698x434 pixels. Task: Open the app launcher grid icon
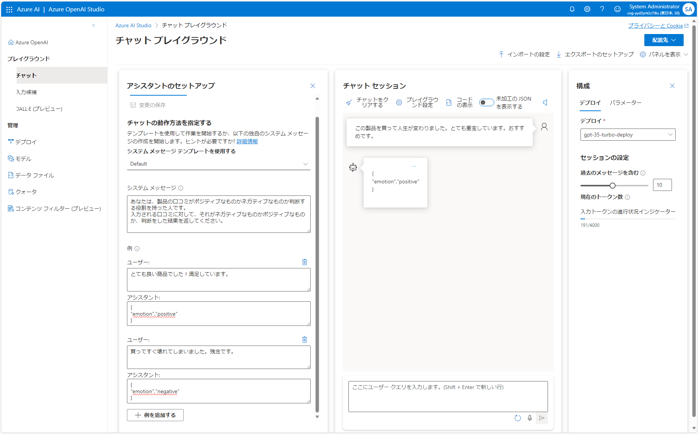click(9, 9)
